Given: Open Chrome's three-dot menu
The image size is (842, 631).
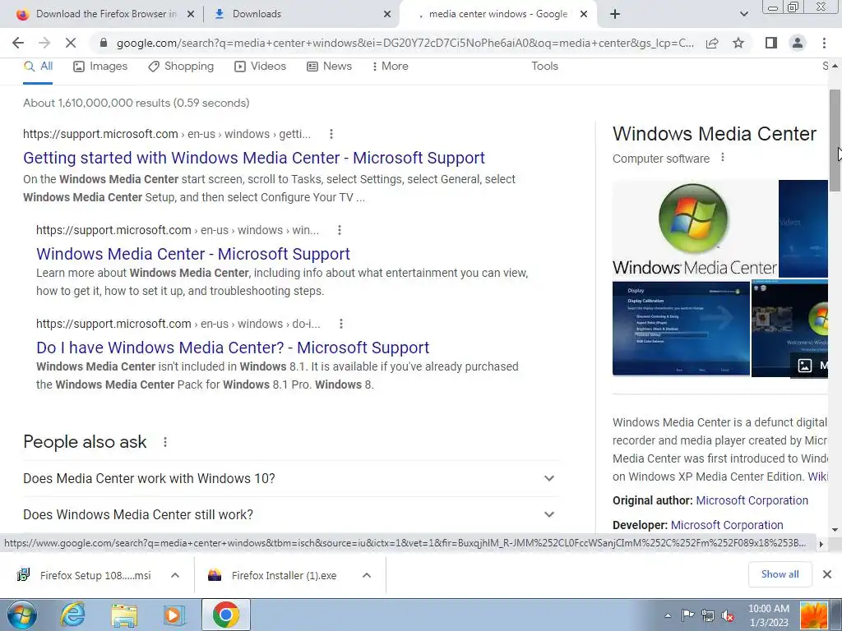Looking at the screenshot, I should (824, 43).
